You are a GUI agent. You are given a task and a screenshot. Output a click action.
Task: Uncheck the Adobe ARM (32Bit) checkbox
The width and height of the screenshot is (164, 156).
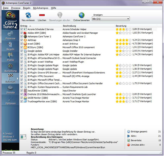[x=22, y=33]
